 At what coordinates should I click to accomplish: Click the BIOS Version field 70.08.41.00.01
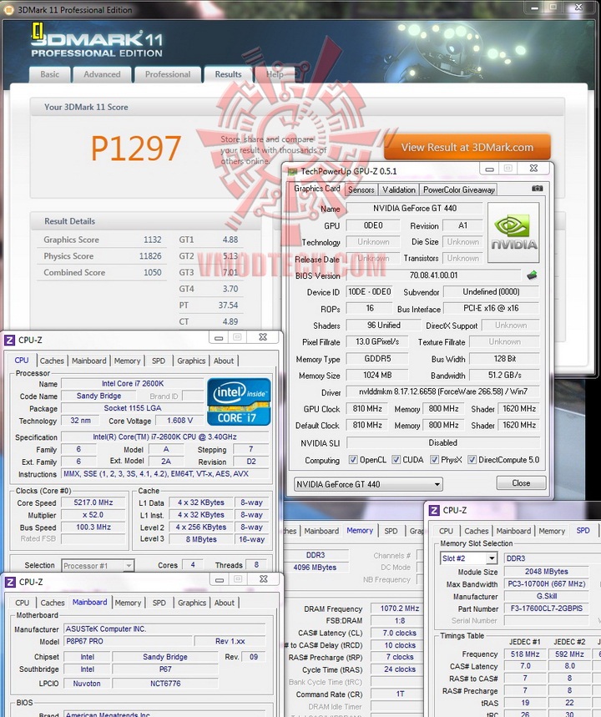[433, 275]
